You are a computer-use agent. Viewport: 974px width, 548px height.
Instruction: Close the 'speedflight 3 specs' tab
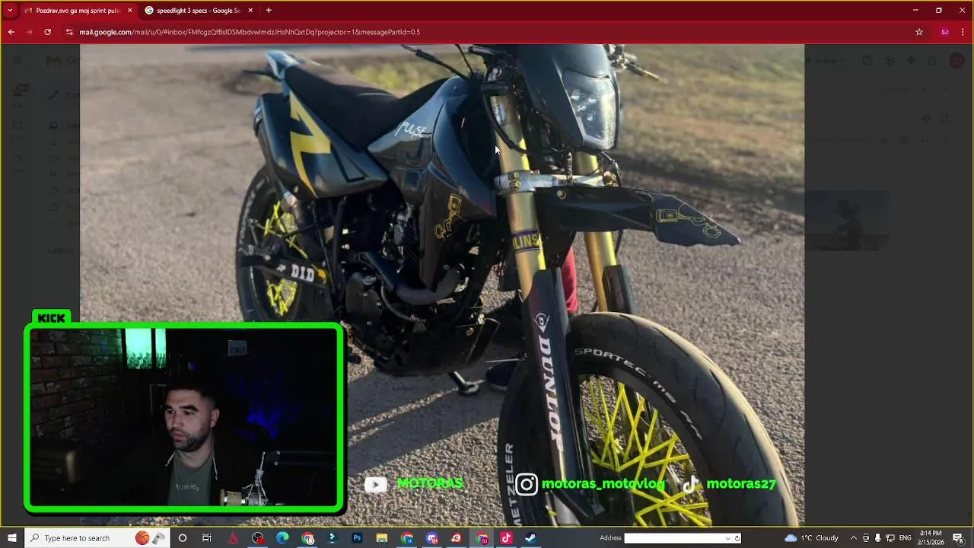tap(250, 11)
